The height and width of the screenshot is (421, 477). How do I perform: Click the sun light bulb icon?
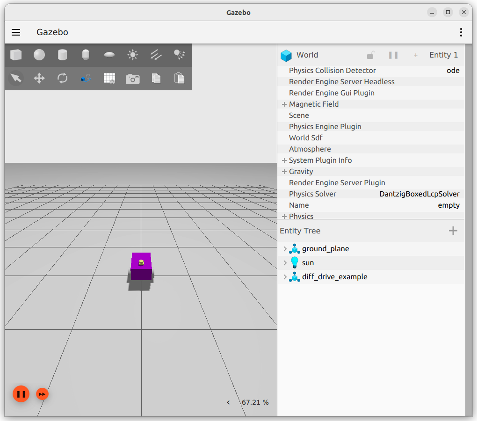pos(295,262)
